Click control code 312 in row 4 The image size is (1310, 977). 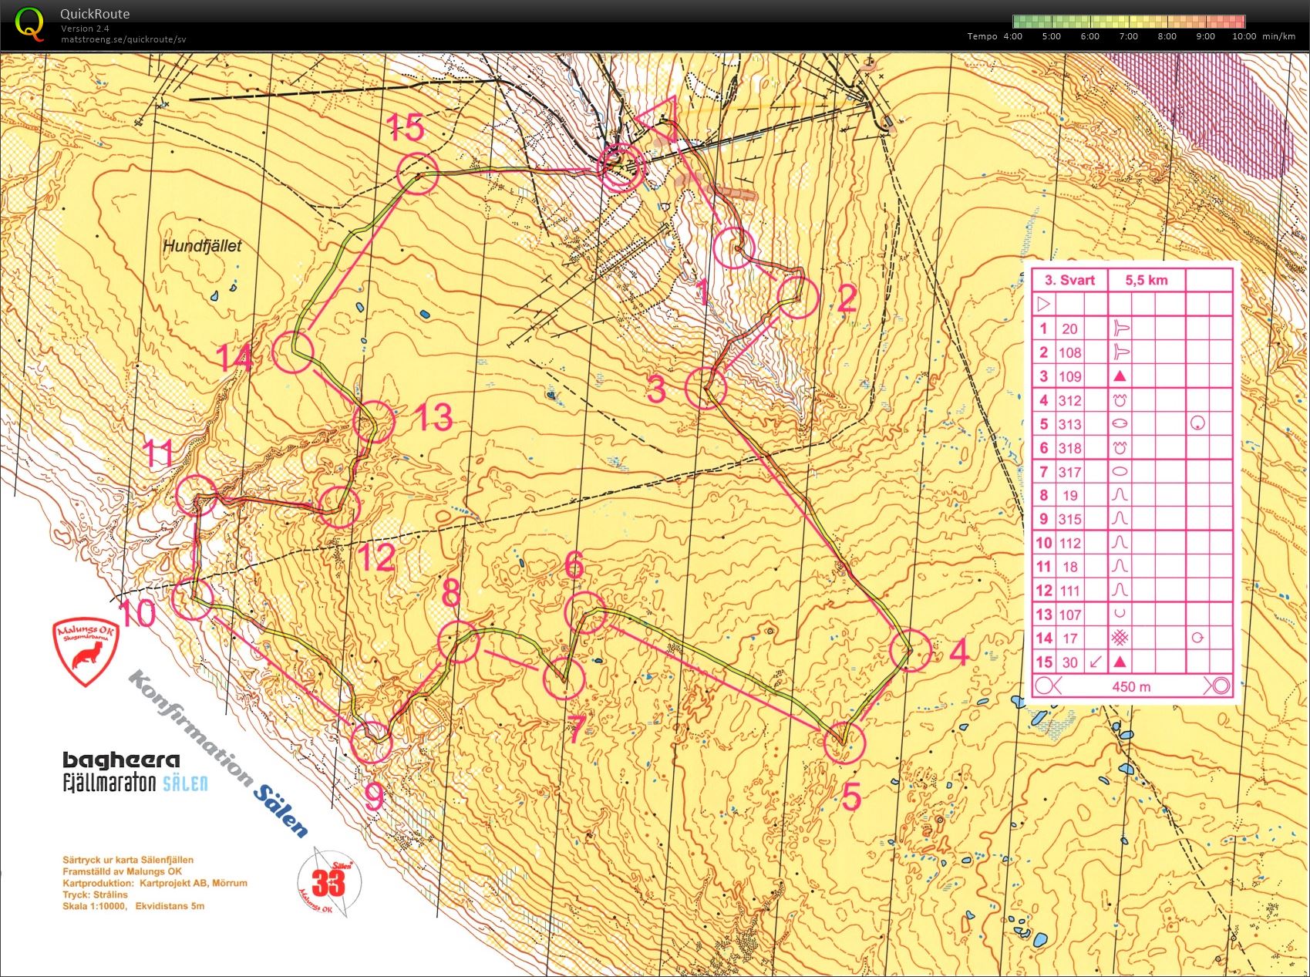click(1069, 400)
